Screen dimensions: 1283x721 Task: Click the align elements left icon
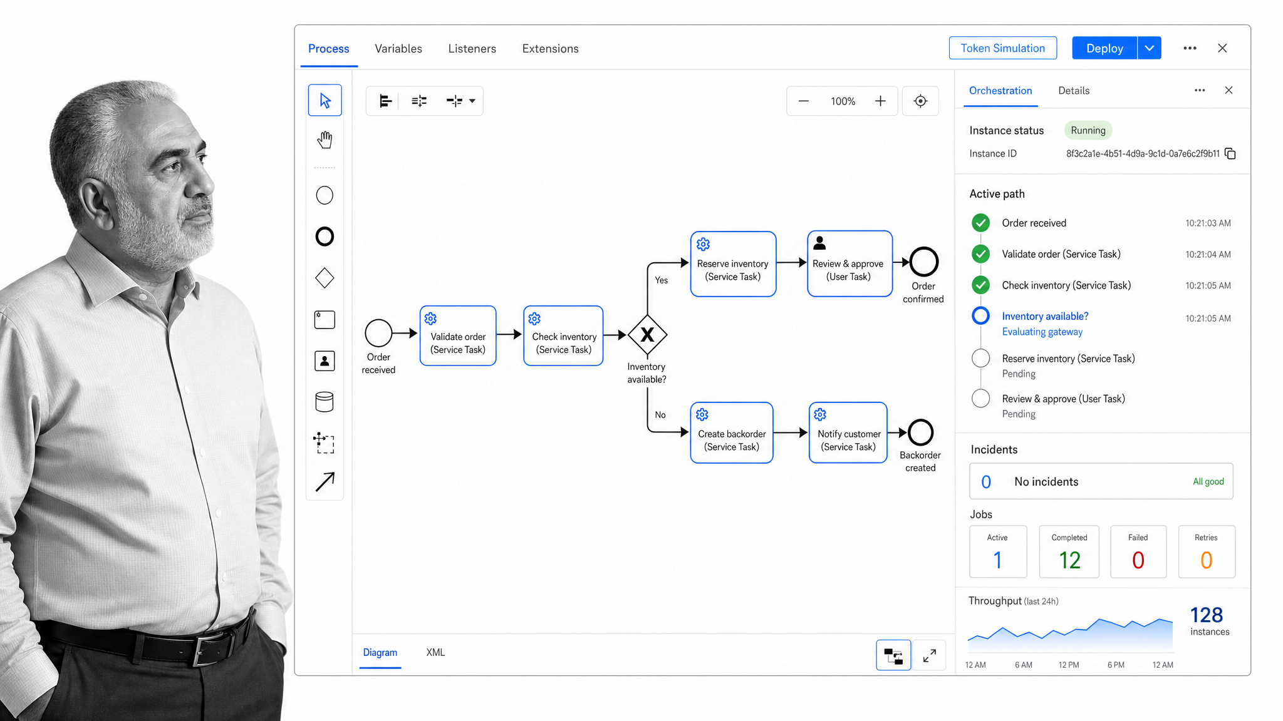(385, 101)
